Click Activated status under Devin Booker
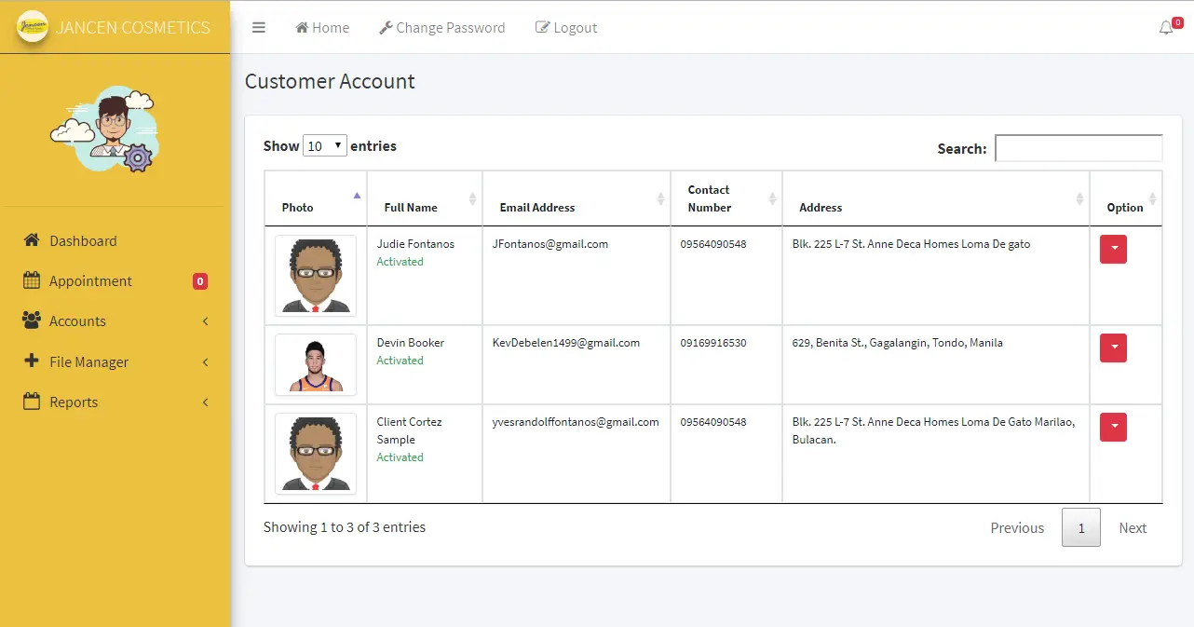The height and width of the screenshot is (627, 1194). pos(400,361)
